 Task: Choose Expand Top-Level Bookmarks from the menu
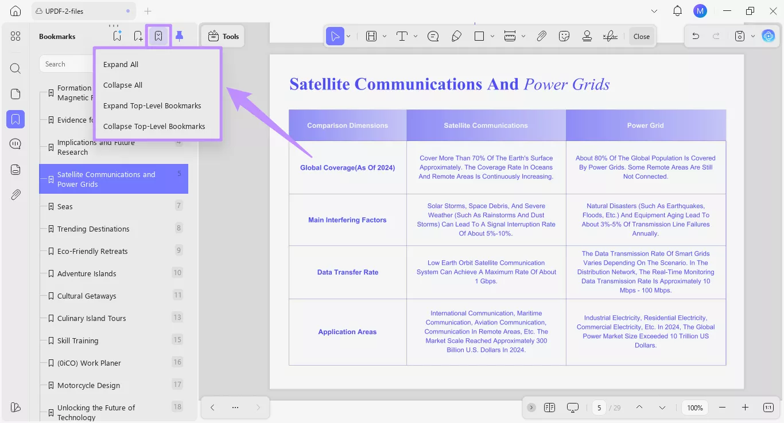pyautogui.click(x=152, y=105)
